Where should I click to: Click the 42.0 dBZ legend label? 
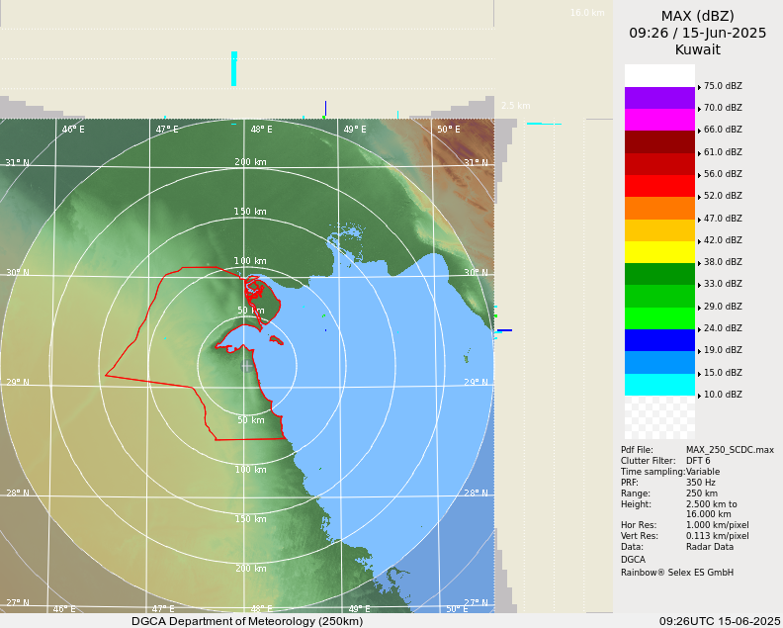723,240
